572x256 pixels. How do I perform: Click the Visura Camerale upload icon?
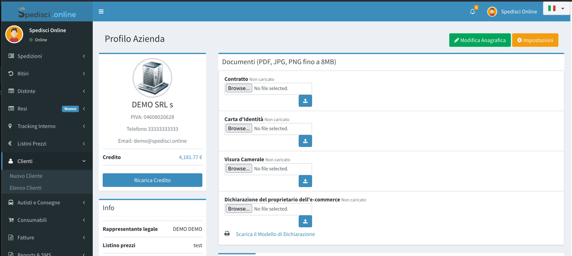click(305, 181)
